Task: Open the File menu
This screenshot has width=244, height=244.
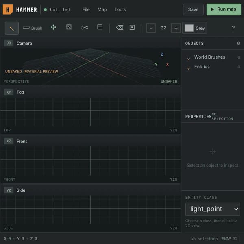Action: click(86, 9)
